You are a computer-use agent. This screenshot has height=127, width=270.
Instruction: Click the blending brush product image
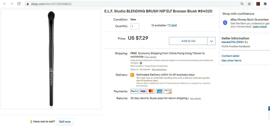[x=51, y=59]
